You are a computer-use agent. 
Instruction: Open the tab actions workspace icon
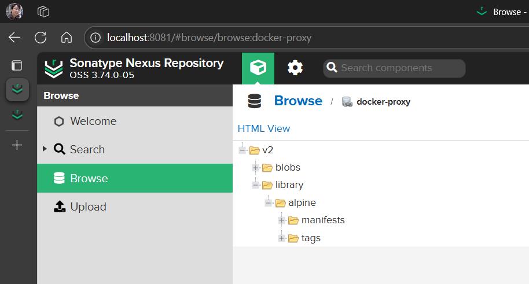click(43, 11)
